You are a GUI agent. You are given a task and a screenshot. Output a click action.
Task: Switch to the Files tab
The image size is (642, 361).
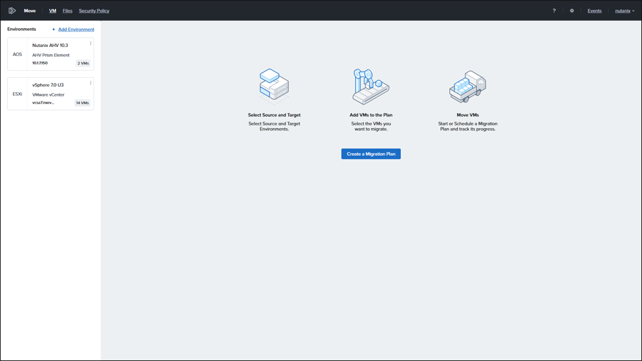coord(68,11)
